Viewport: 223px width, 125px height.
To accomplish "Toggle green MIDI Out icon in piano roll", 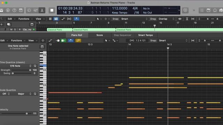I will (x=63, y=41).
